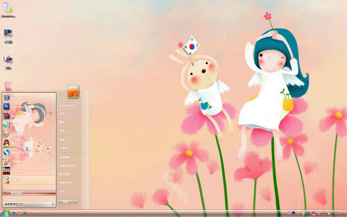This screenshot has height=217, width=347.
Task: Click the Windows Start orb
Action: 6,213
